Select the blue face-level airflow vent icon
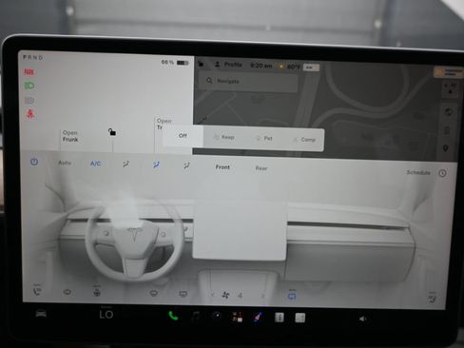464x348 pixels. point(156,164)
